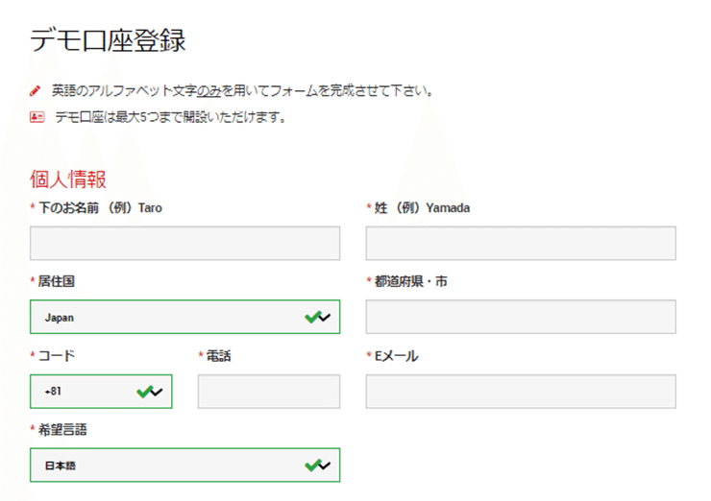Screen dimensions: 711x501
Task: Focus the last name (Yamada) input field
Action: pos(521,243)
